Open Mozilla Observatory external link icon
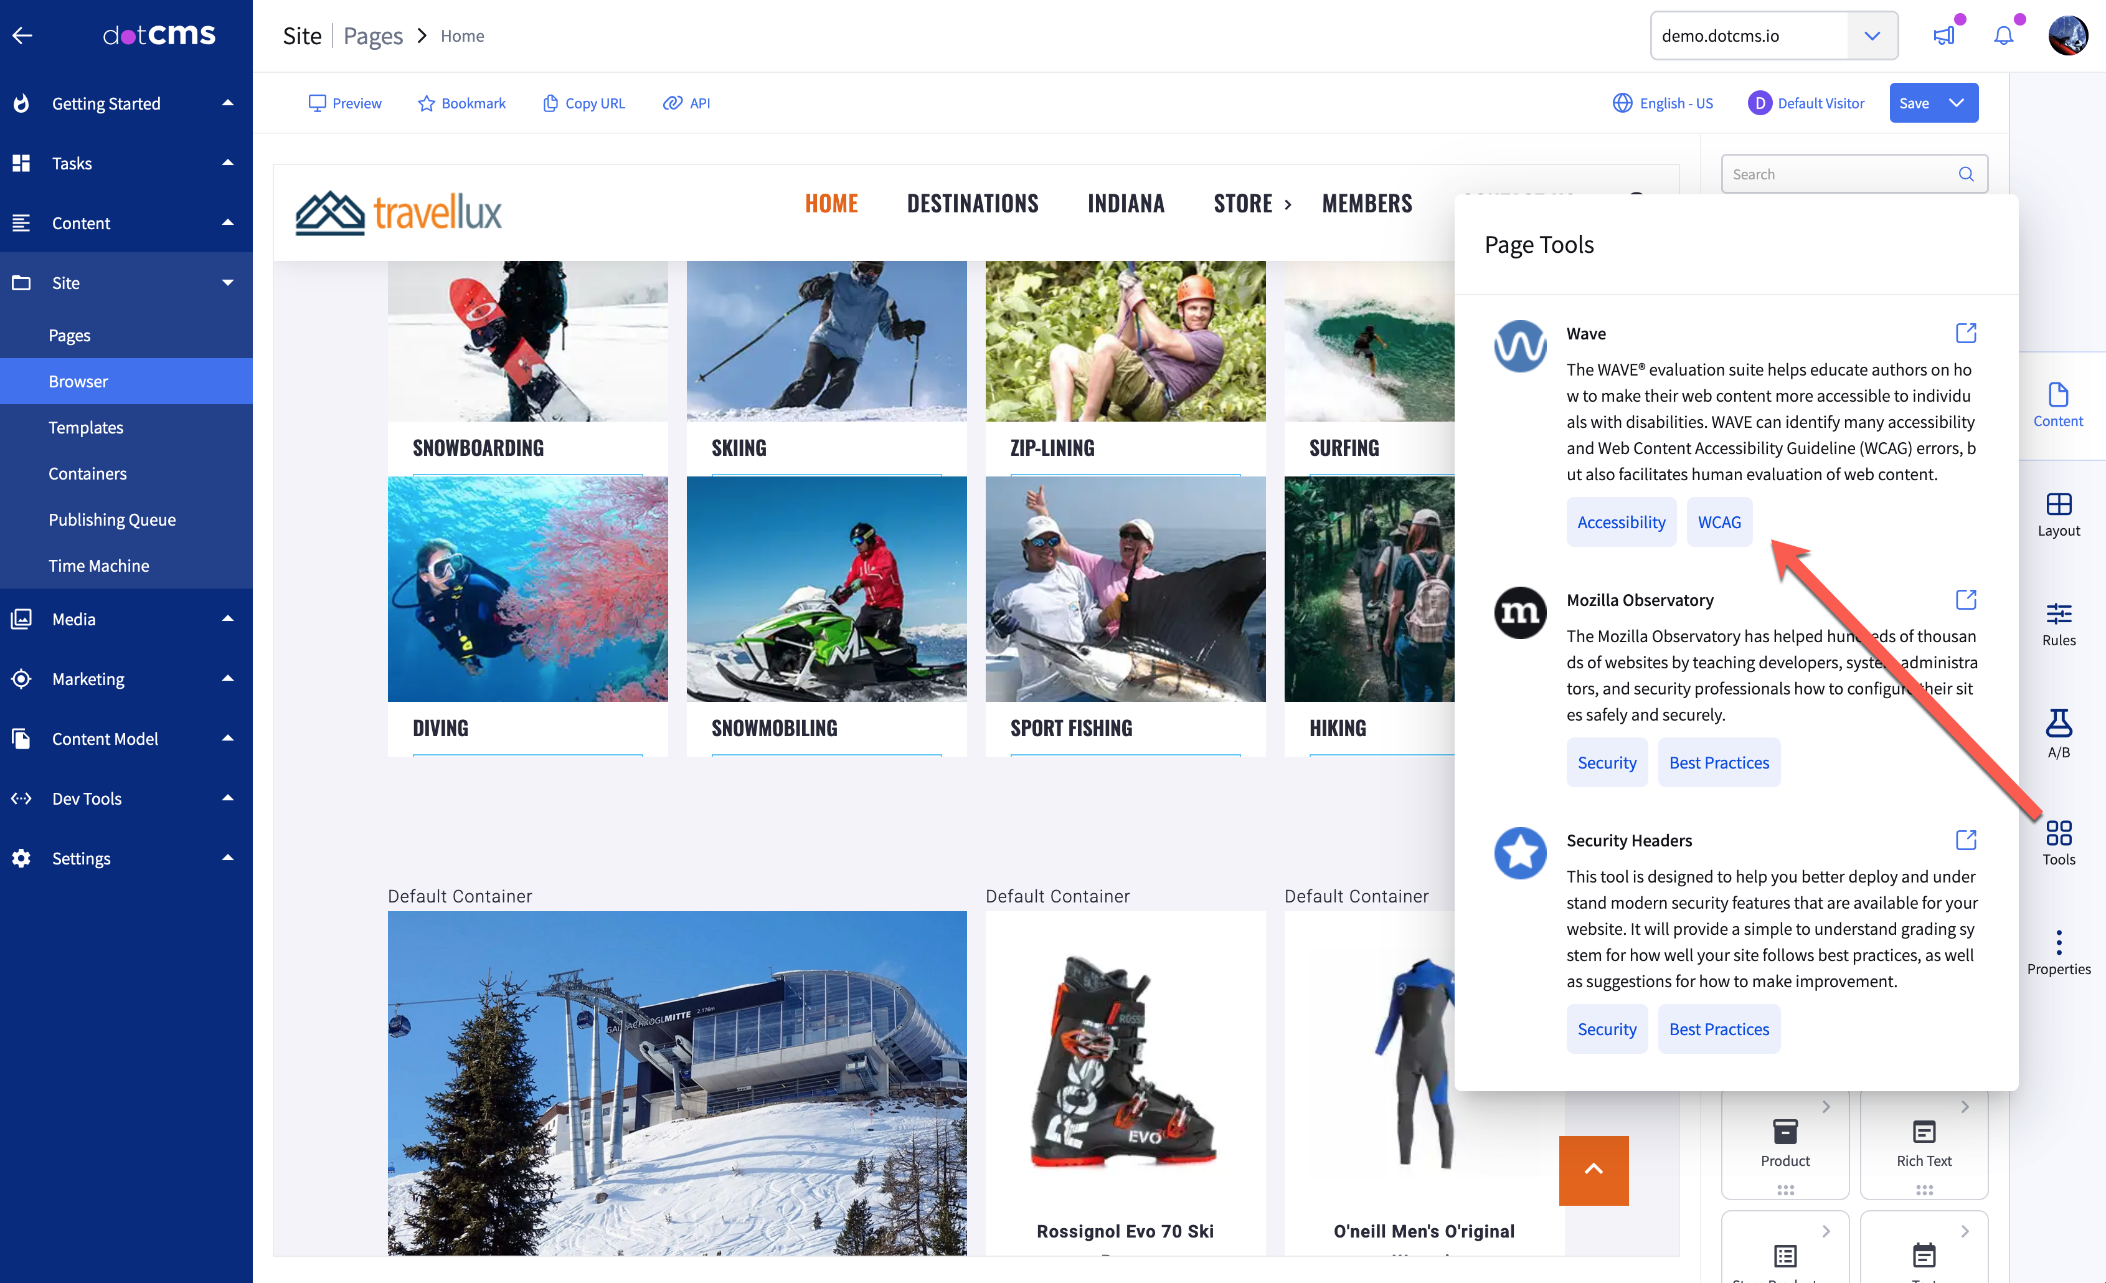This screenshot has width=2106, height=1283. pos(1965,600)
